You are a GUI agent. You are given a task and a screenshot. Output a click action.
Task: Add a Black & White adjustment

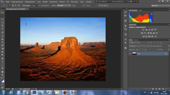pyautogui.click(x=148, y=33)
